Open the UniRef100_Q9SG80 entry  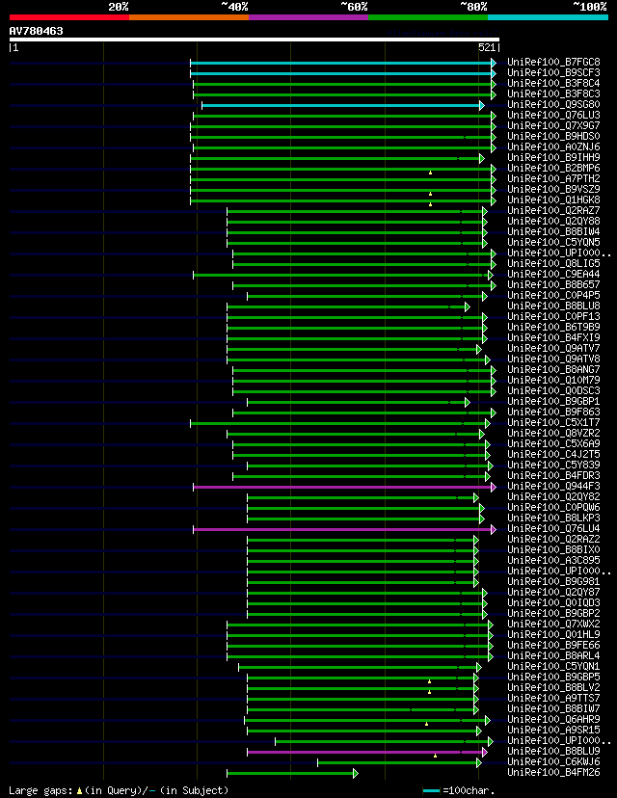[554, 105]
